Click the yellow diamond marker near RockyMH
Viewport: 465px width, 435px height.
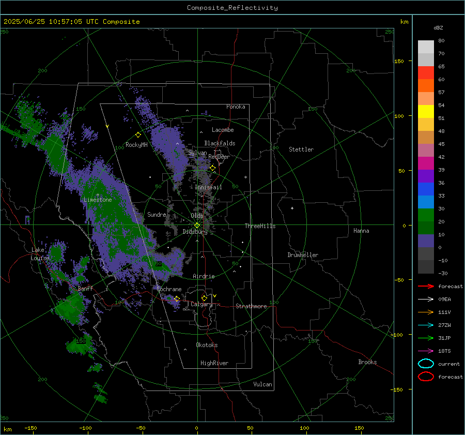(138, 135)
